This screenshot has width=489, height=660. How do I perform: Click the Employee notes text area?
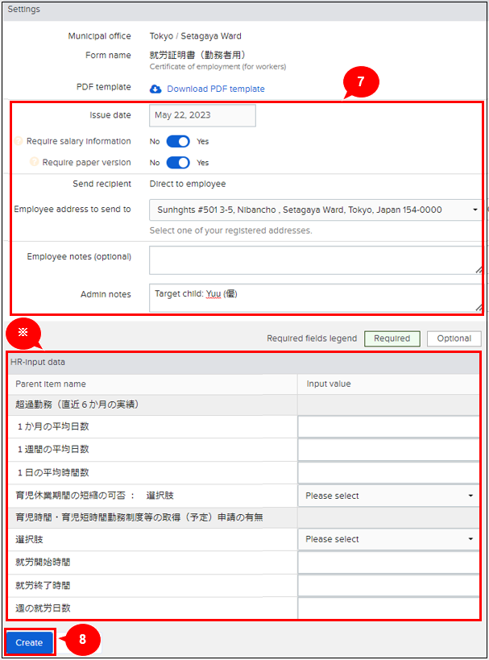(x=315, y=260)
